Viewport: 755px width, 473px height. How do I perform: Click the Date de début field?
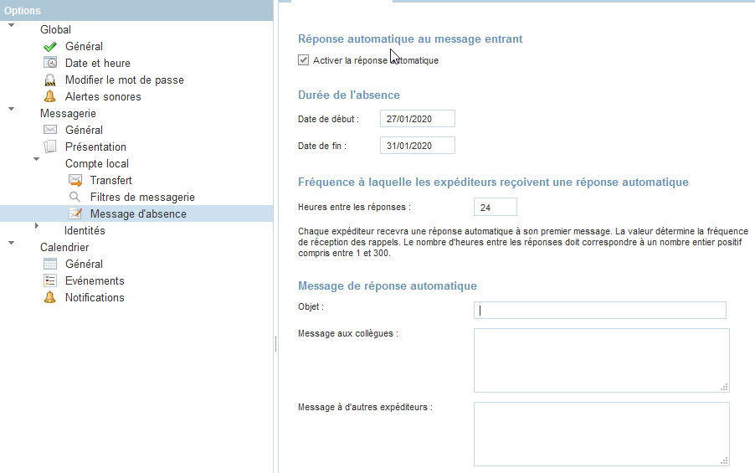click(417, 119)
